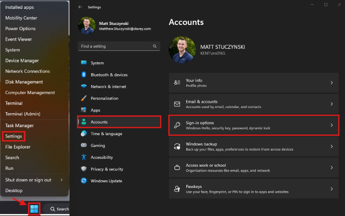
Task: Open the Windows backup title text
Action: click(x=201, y=144)
